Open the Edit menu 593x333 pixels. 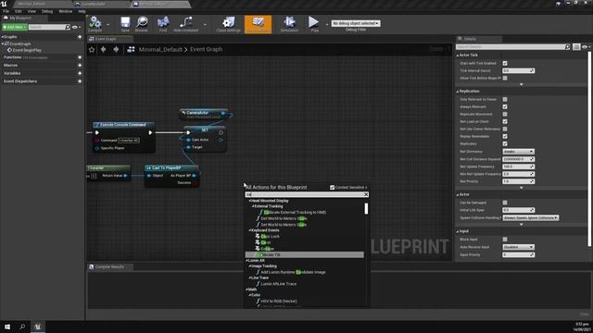coord(19,11)
